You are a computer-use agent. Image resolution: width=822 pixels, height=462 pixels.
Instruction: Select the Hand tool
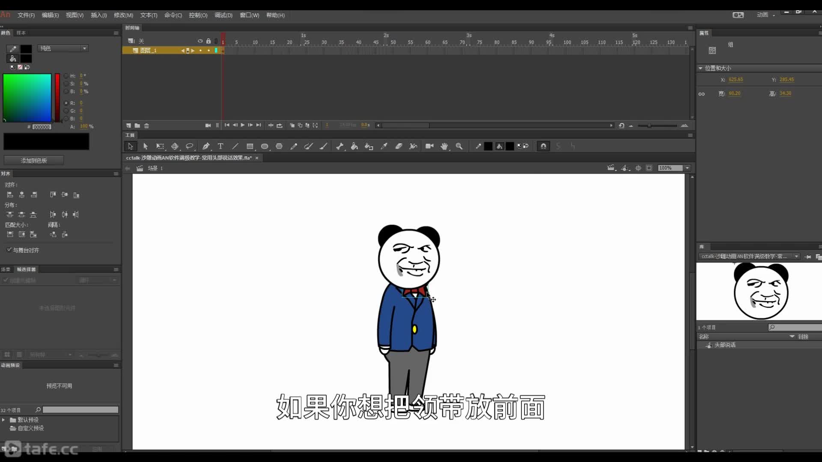point(444,146)
